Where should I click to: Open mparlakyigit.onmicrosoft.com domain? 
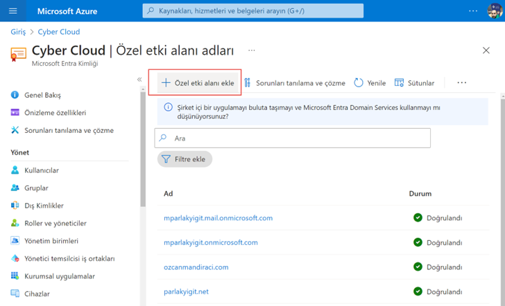point(211,242)
